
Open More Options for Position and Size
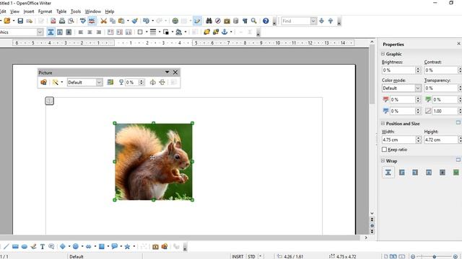tap(458, 123)
